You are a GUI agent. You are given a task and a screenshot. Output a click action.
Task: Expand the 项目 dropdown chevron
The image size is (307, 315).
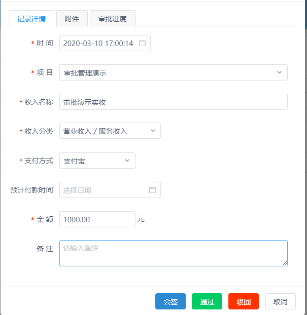click(279, 72)
